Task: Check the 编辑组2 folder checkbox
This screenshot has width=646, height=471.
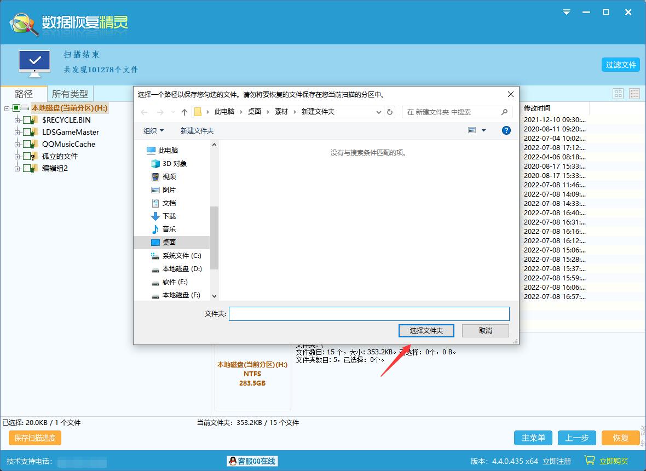Action: click(x=27, y=168)
